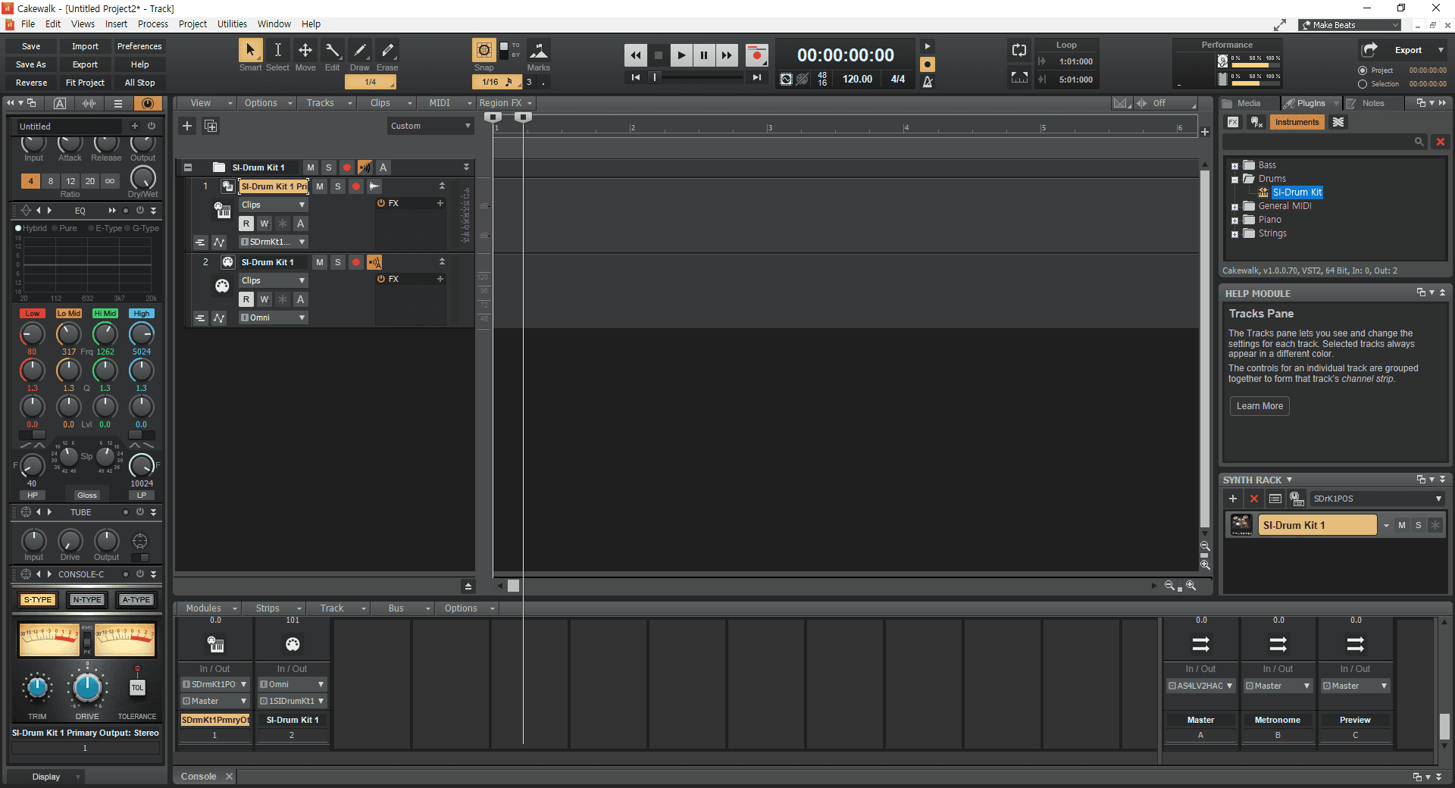The image size is (1455, 788).
Task: Click the Fit Project button
Action: (x=85, y=83)
